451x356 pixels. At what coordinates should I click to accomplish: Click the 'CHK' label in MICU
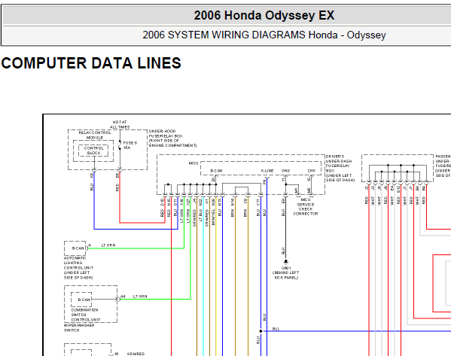point(312,171)
